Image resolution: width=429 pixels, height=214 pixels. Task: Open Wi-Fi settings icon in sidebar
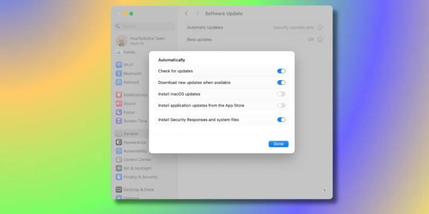tap(119, 65)
